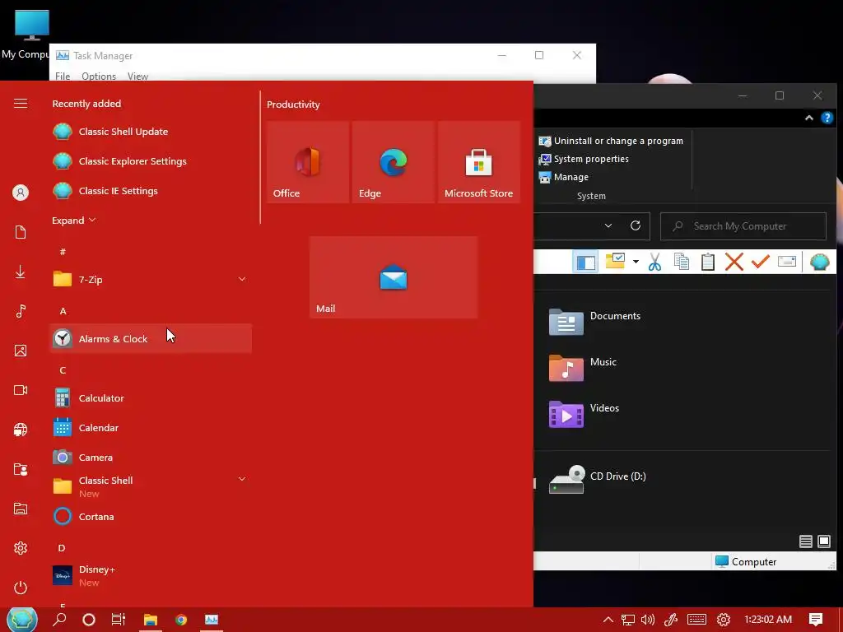Open Network globe icon in Start sidebar
843x632 pixels.
tap(21, 430)
